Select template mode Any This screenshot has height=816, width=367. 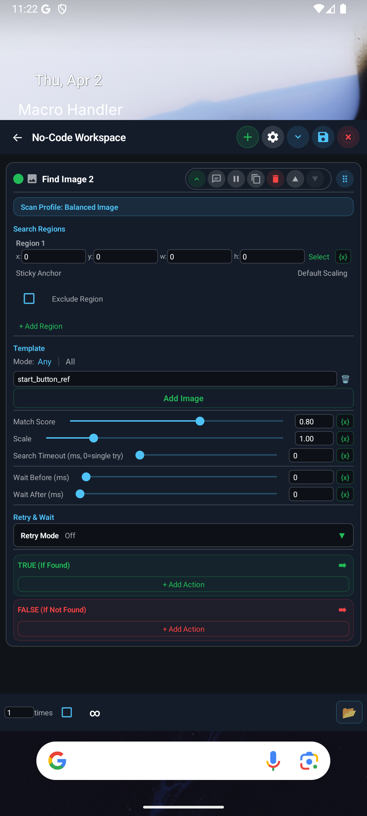45,361
